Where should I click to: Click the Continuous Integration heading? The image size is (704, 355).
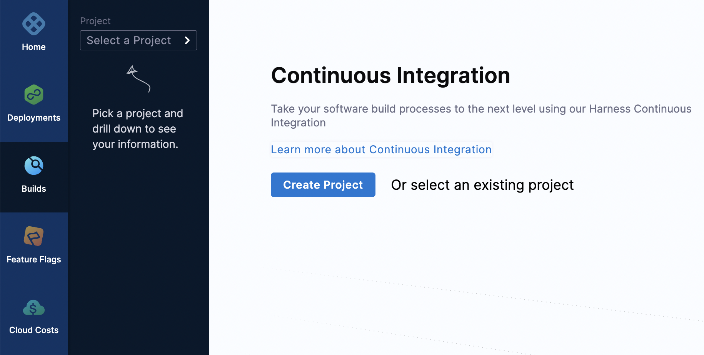pos(390,75)
